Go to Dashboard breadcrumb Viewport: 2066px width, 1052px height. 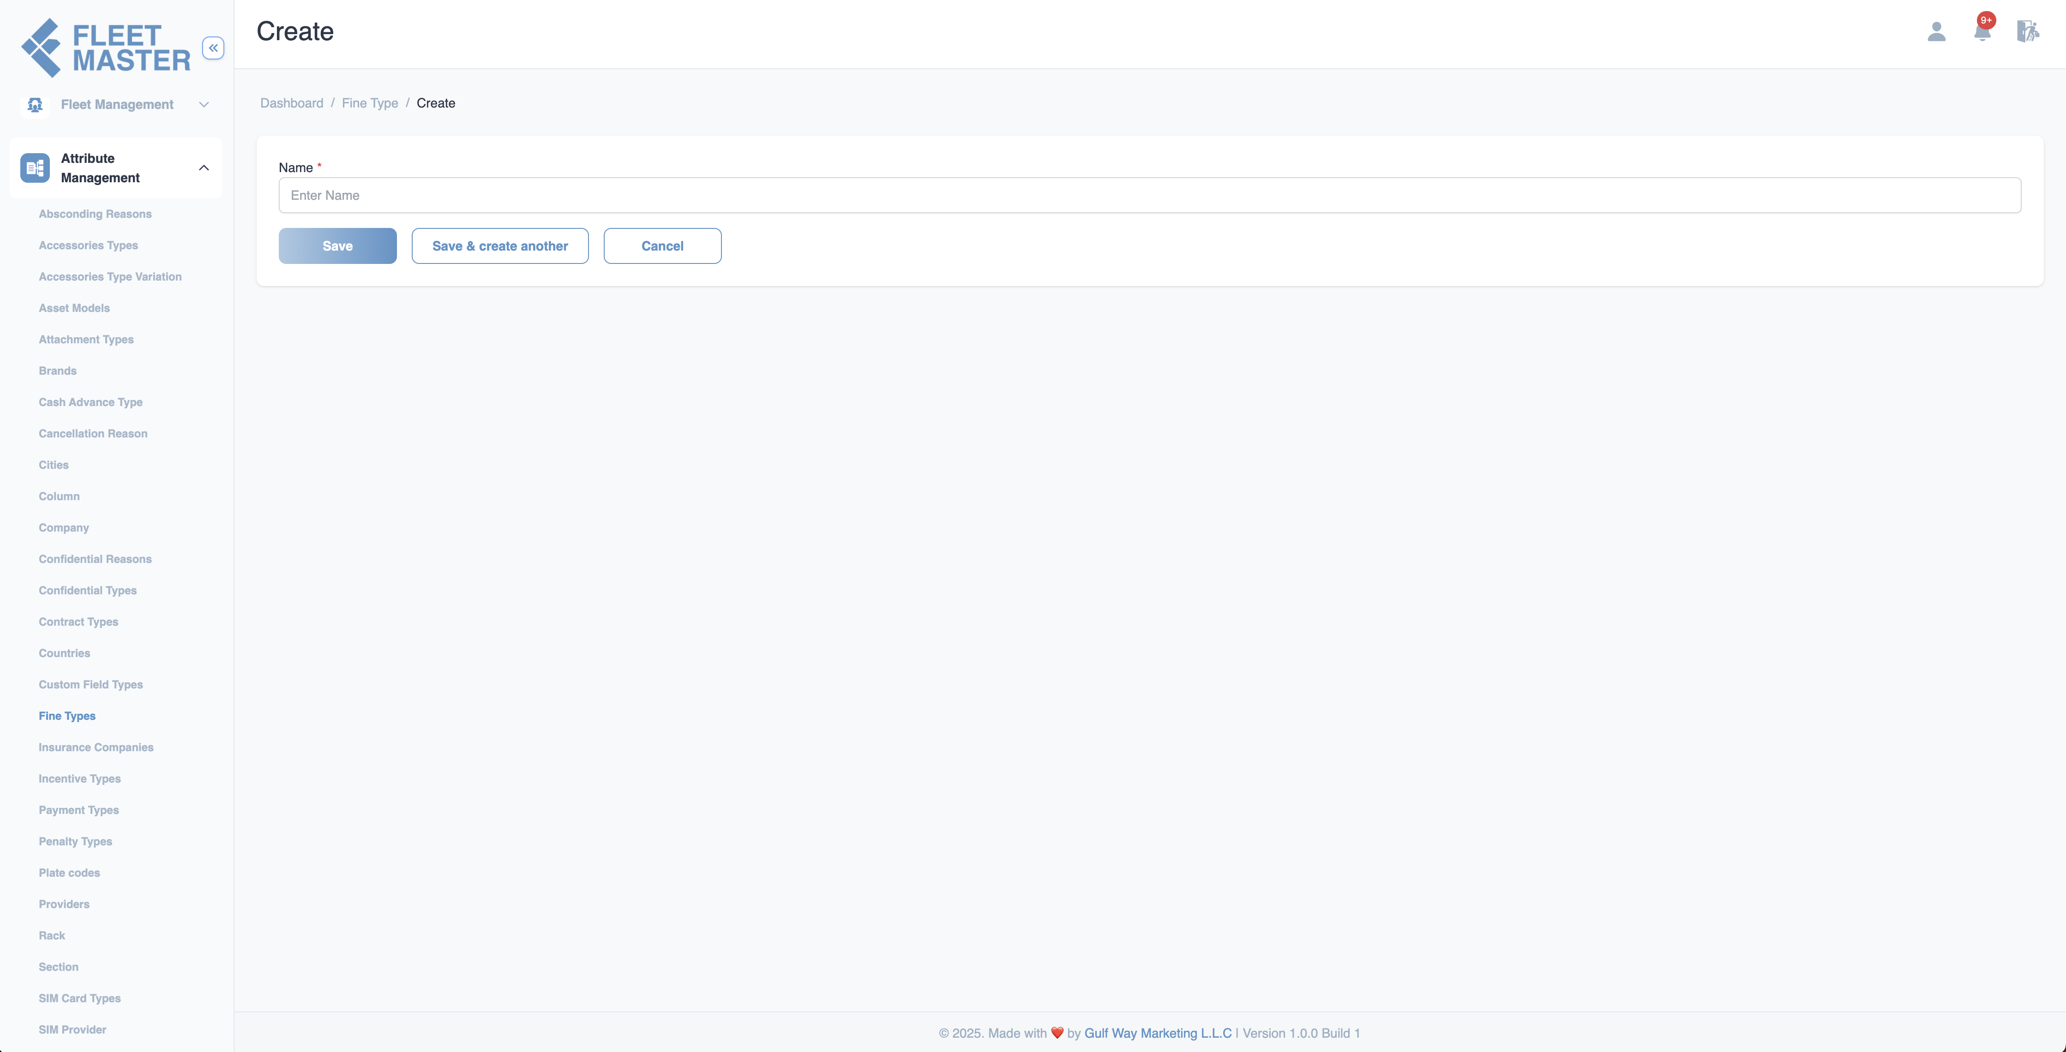(x=292, y=102)
